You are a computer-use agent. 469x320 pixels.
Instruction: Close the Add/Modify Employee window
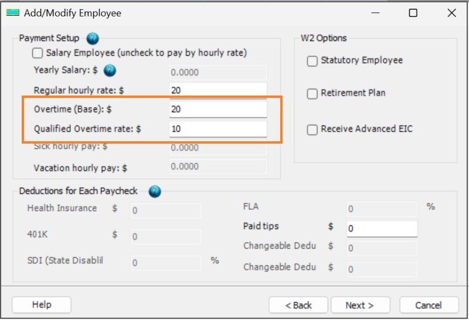click(x=451, y=13)
